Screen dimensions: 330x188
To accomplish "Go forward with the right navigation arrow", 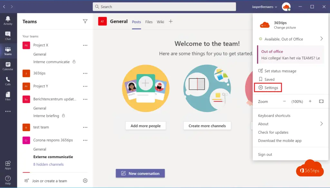I will (12, 7).
